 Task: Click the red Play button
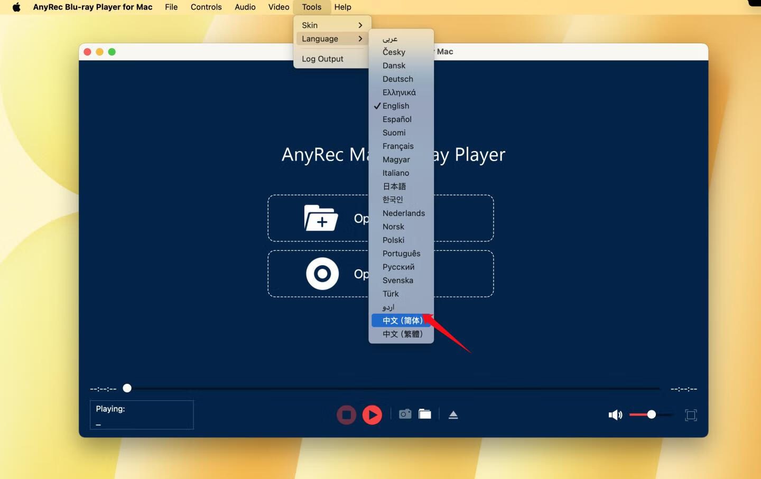click(372, 415)
